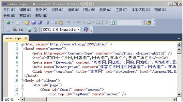
Task: Open the 分析(N) menu
Action: 9,16
